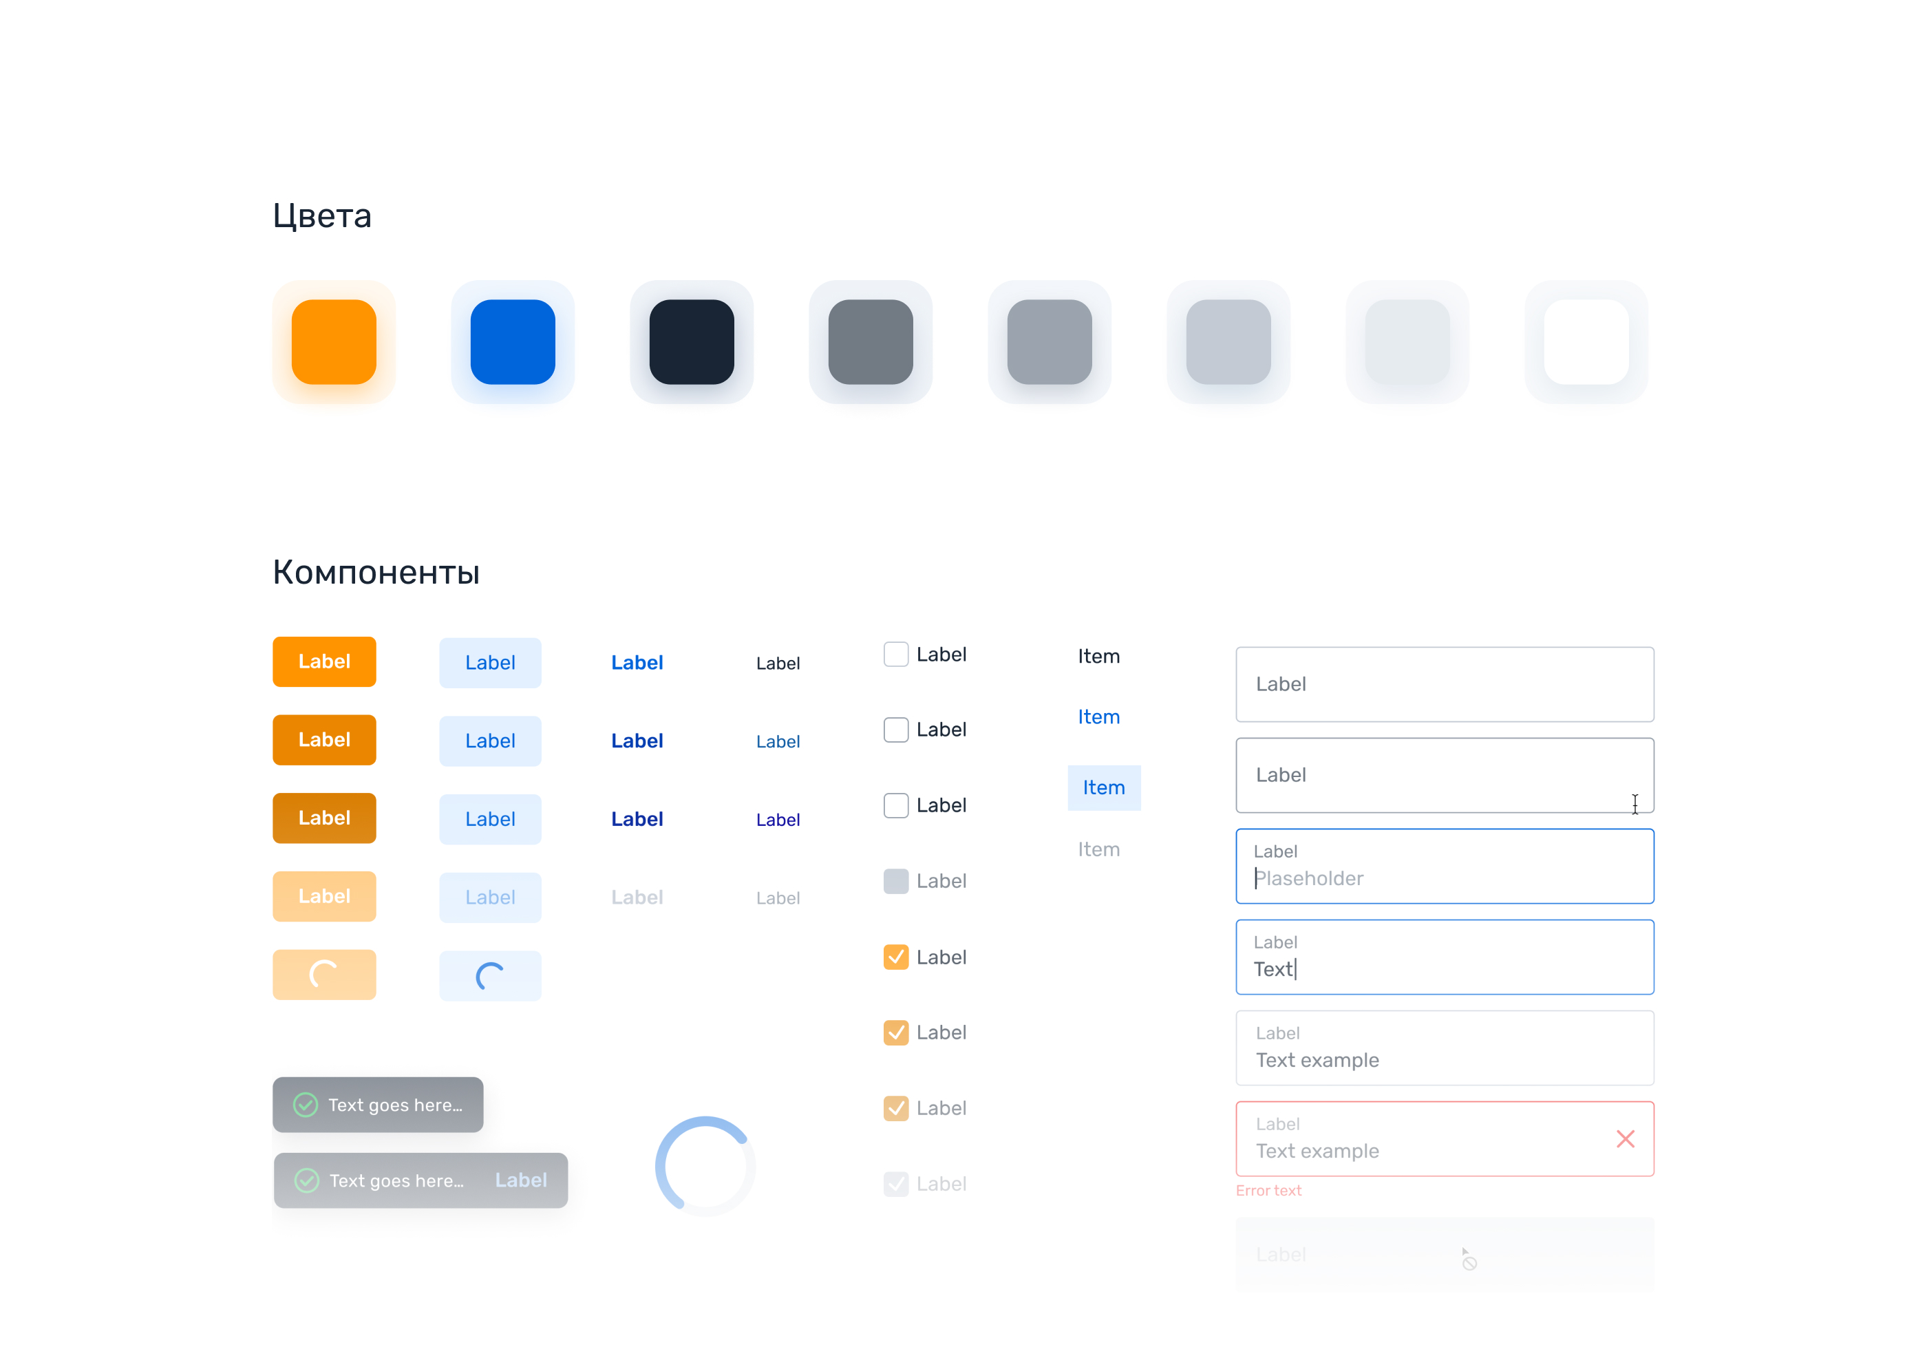Viewport: 1927px width, 1358px height.
Task: Click the red X icon in error field
Action: pyautogui.click(x=1625, y=1139)
